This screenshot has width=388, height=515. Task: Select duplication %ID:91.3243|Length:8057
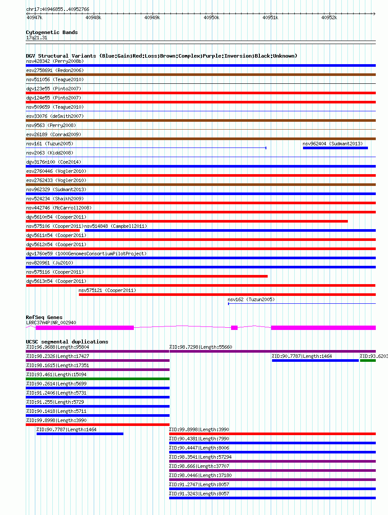[199, 494]
